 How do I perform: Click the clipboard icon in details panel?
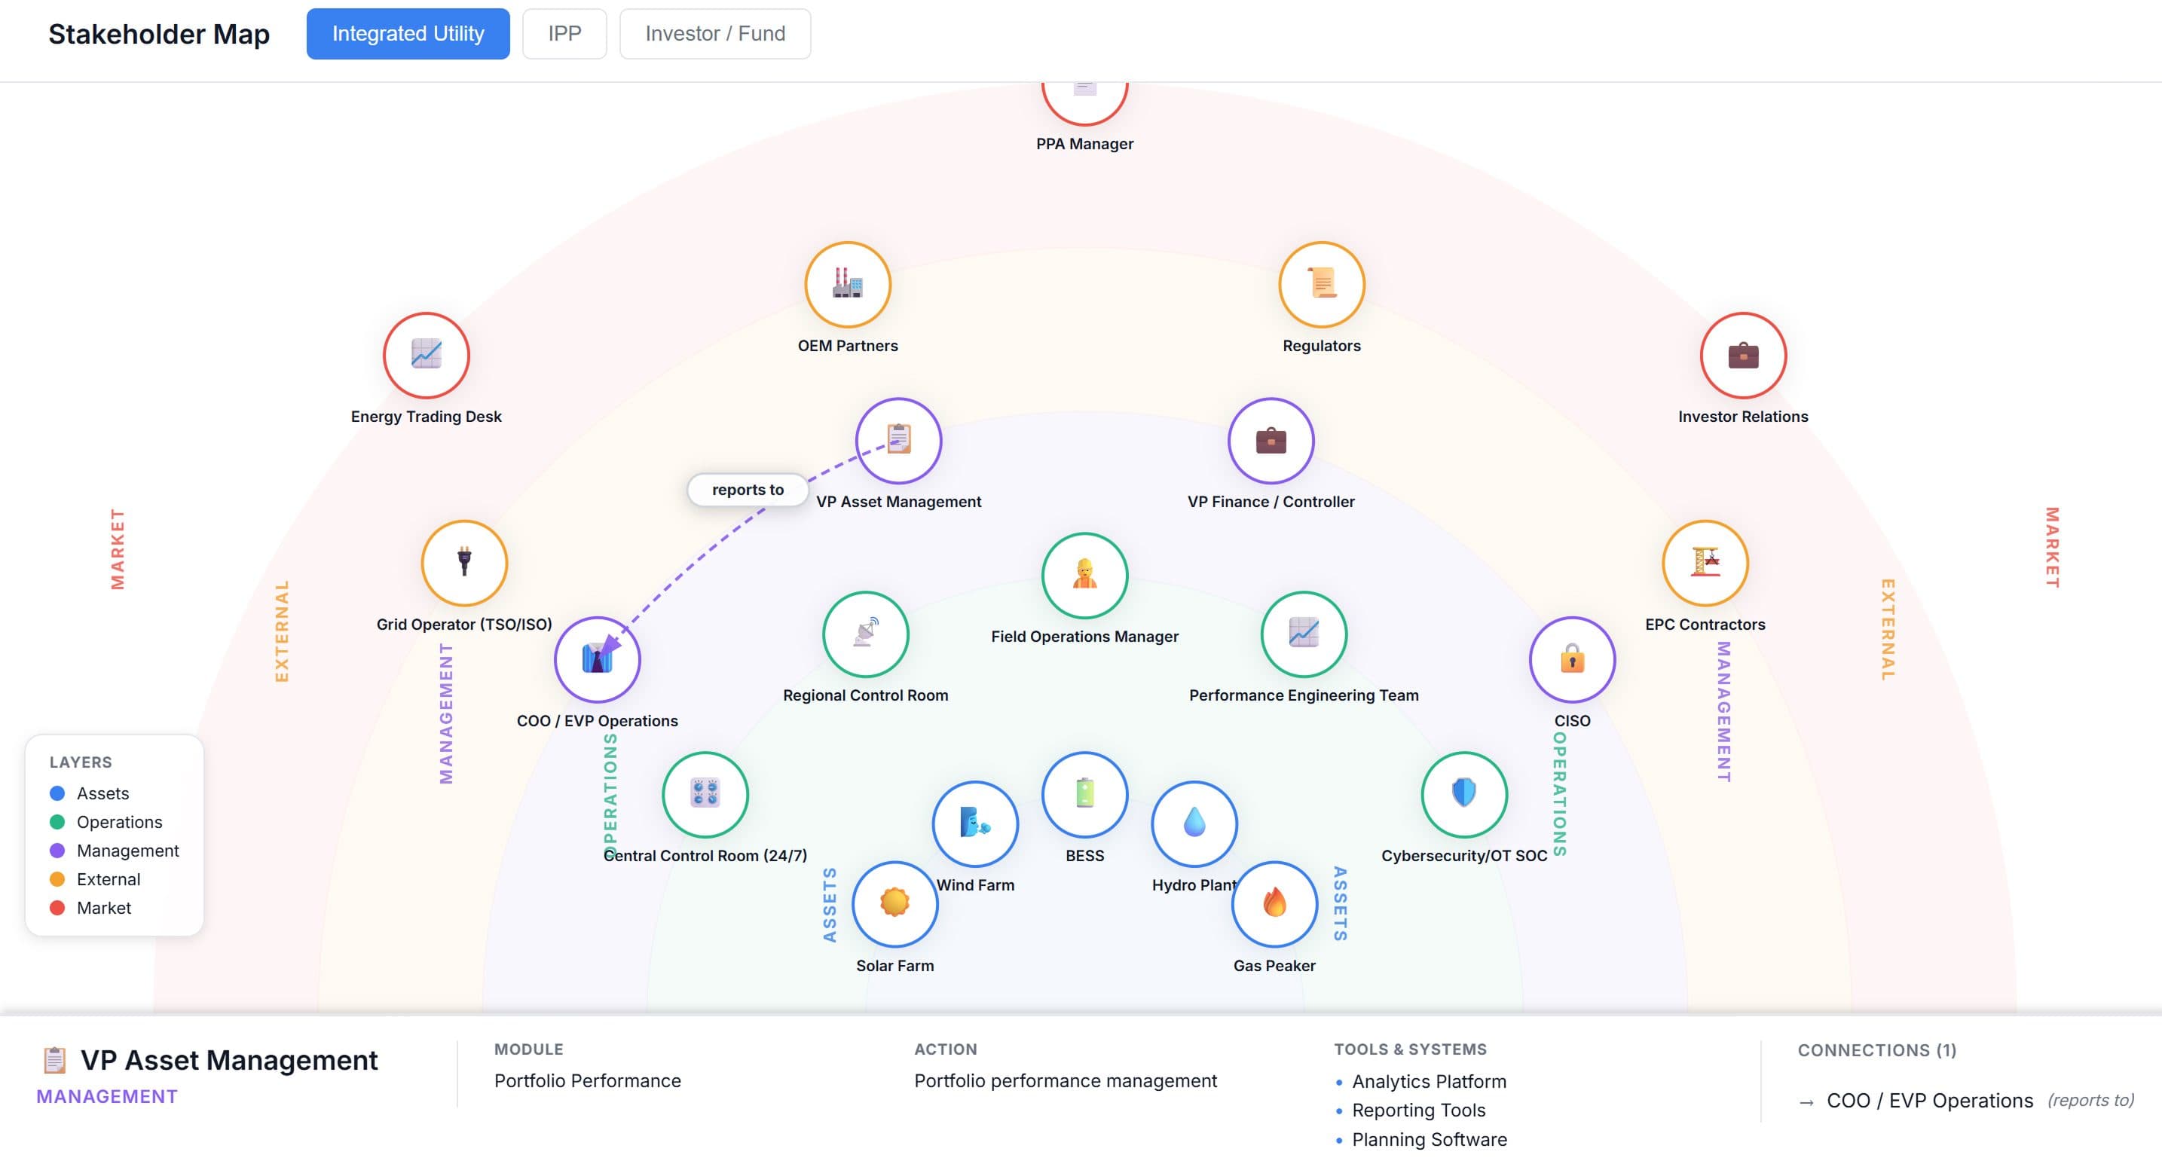(x=54, y=1060)
